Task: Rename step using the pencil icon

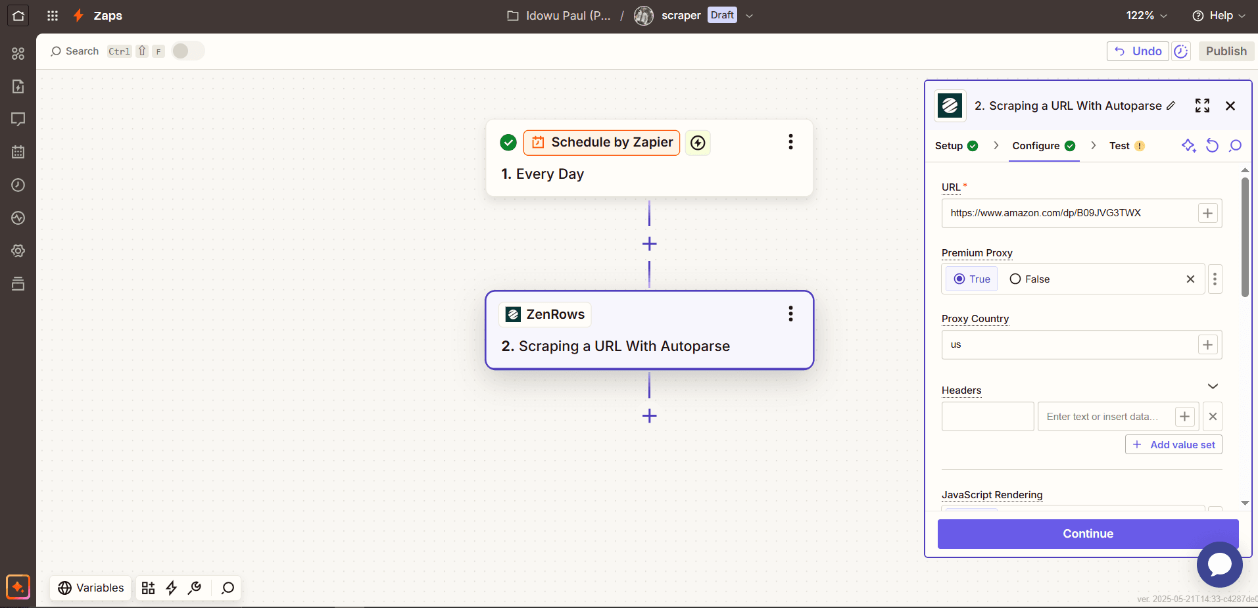Action: [x=1171, y=106]
